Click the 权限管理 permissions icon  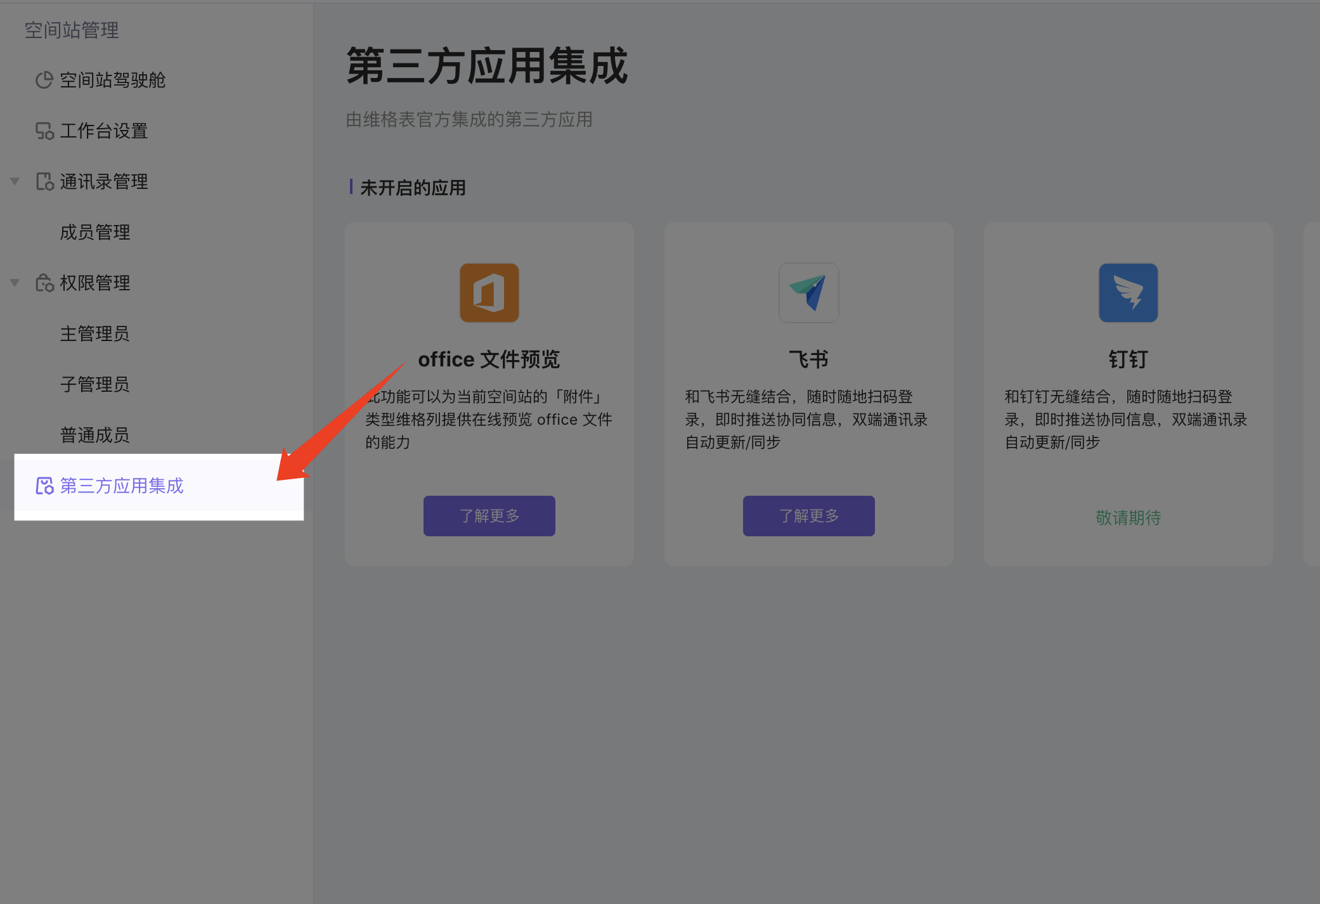(x=44, y=283)
